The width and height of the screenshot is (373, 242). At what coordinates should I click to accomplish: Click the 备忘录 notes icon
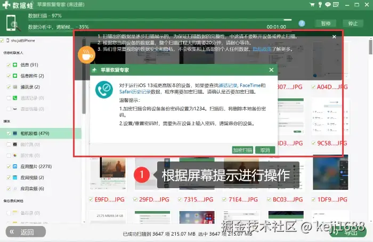click(15, 213)
